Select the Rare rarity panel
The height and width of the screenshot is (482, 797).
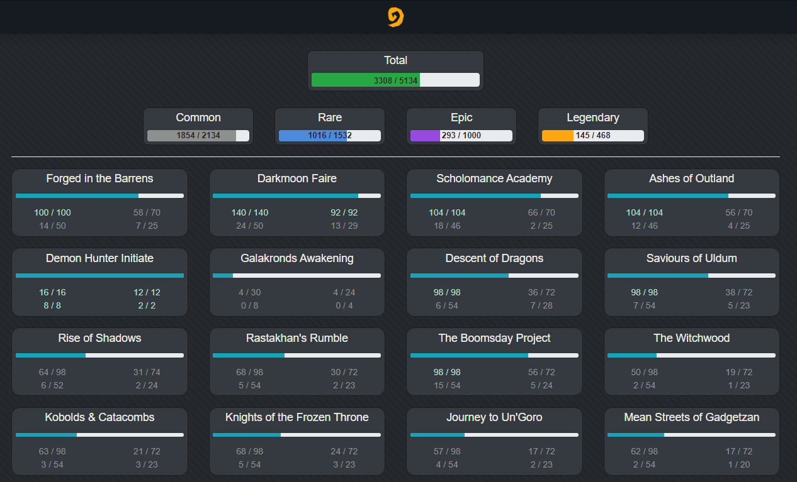pos(329,126)
